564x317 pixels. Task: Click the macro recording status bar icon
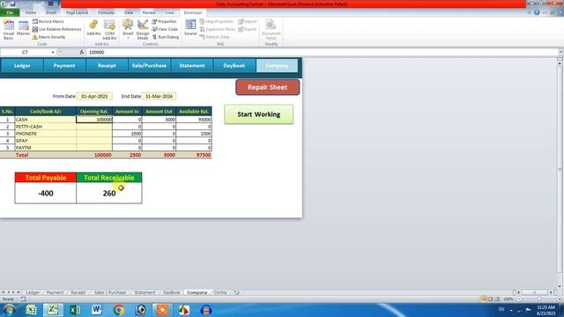23,299
